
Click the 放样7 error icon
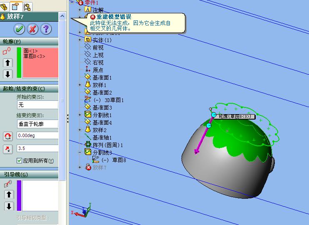pos(88,167)
